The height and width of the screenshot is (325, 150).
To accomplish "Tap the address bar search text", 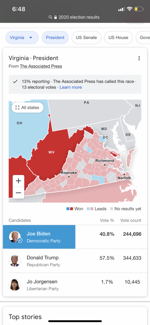I will (79, 17).
